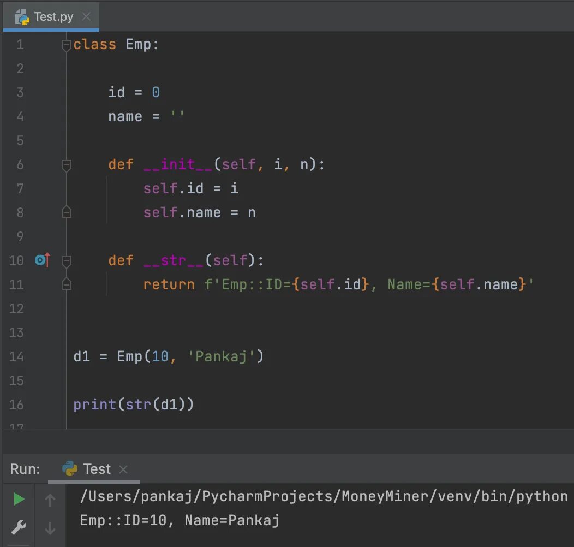
Task: Collapse the __init__ method fold marker
Action: point(66,164)
